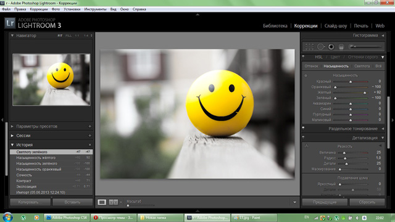Set navigator zoom to FIT
The height and width of the screenshot is (222, 395).
click(60, 36)
